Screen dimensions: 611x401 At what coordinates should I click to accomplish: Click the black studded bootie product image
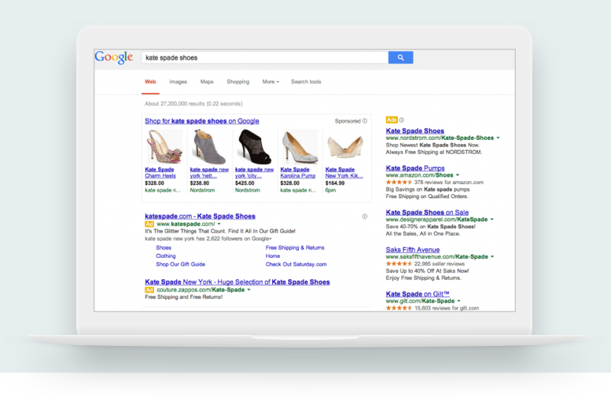[255, 147]
